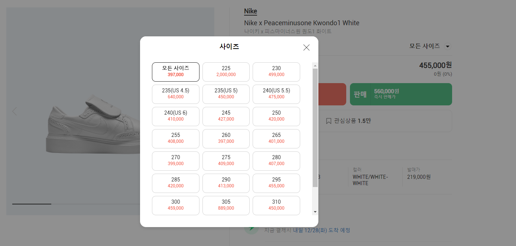Choose size 285 option
This screenshot has width=516, height=246.
(176, 183)
